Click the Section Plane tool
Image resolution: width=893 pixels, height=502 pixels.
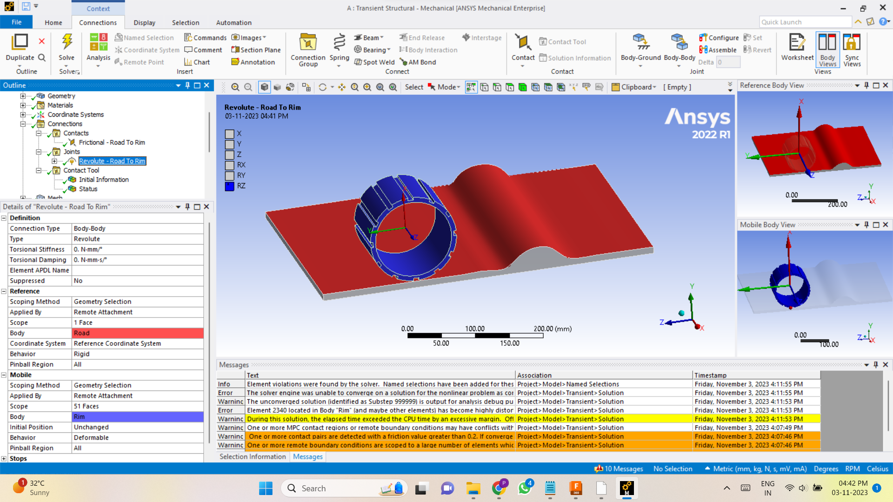point(256,50)
